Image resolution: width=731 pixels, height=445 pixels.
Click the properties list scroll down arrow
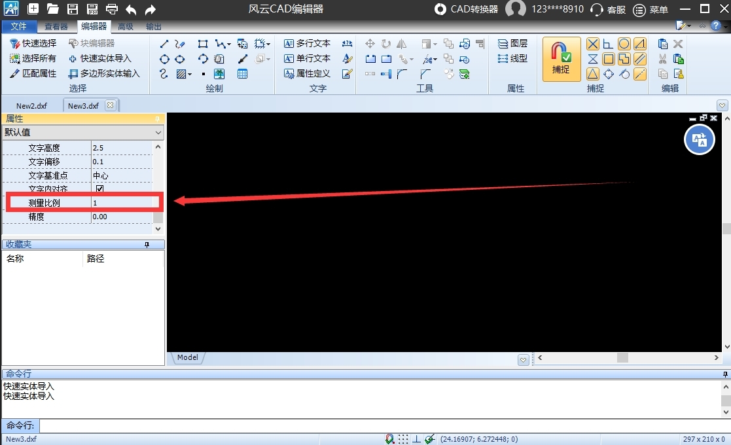158,229
